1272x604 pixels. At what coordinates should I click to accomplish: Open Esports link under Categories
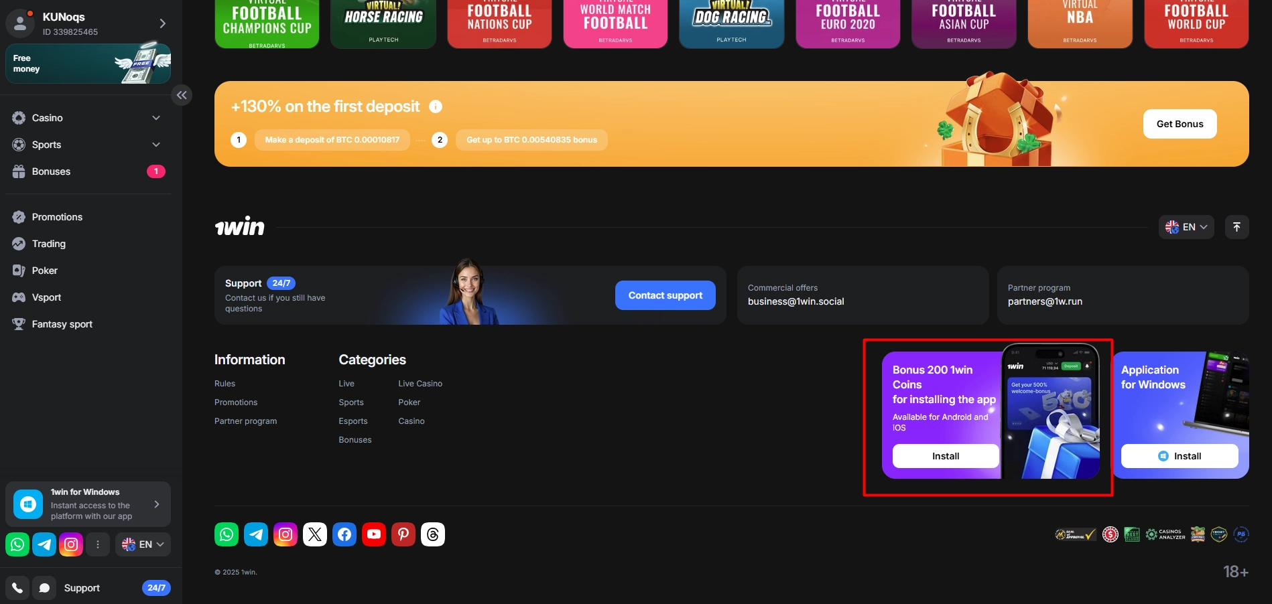(353, 421)
